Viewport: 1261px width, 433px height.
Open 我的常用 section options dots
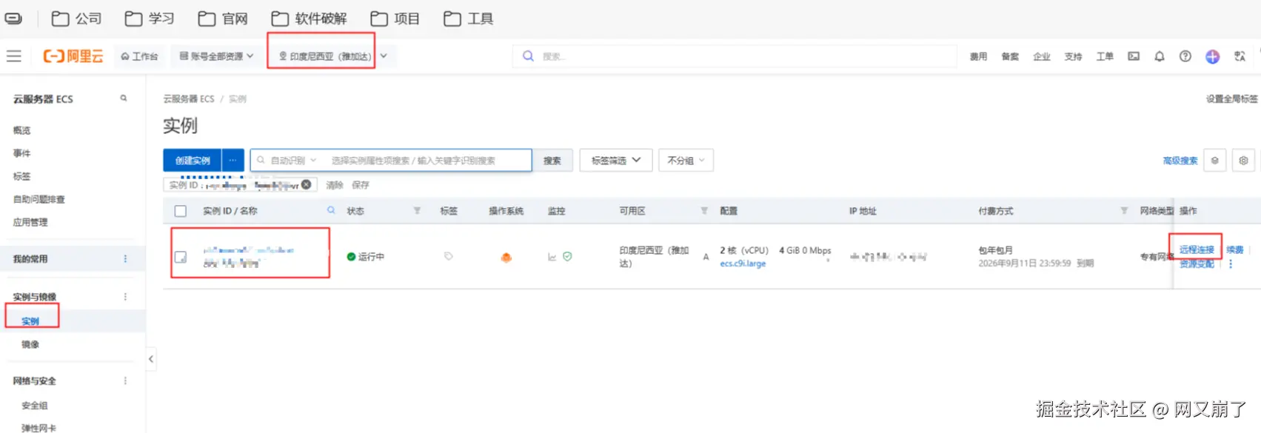click(x=125, y=258)
